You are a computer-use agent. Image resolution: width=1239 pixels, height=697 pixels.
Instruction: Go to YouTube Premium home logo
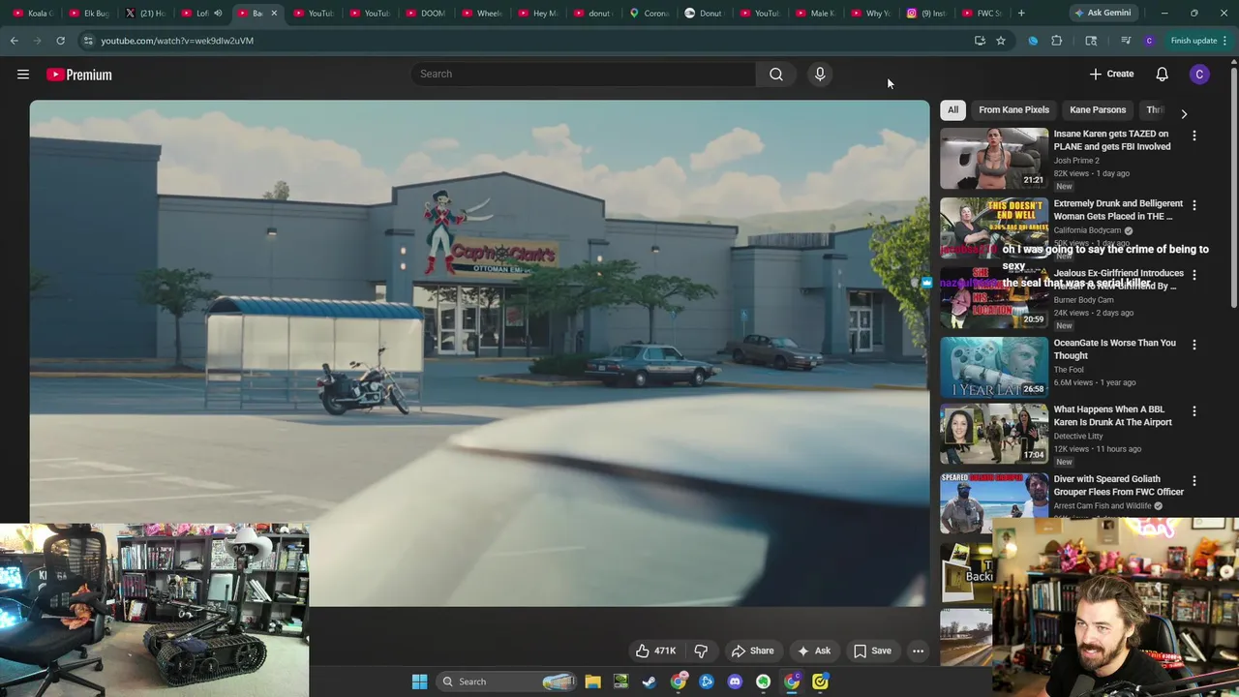point(79,75)
